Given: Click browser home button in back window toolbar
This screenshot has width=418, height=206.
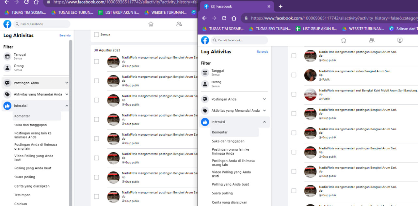Looking at the screenshot, I should click(36, 2).
